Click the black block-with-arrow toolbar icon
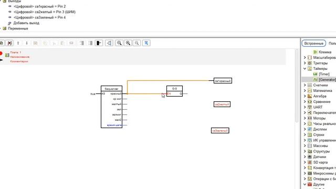 [x=99, y=43]
